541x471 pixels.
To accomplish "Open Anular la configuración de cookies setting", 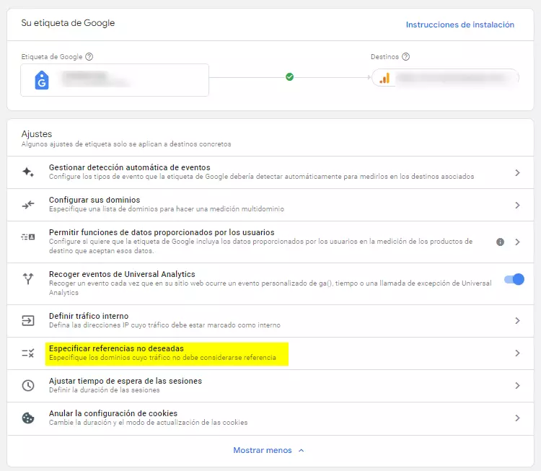I will (270, 418).
